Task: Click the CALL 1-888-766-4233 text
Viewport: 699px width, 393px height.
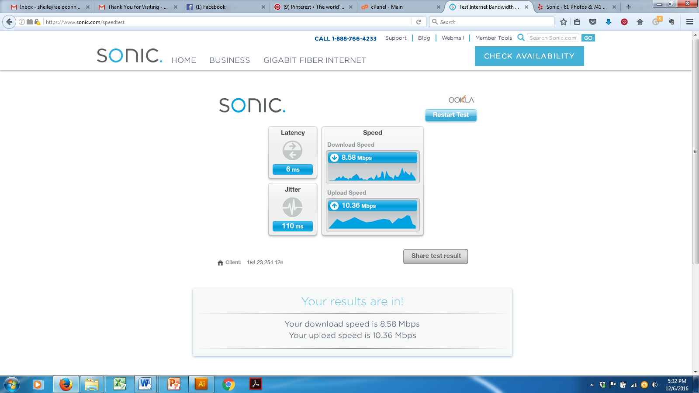Action: [345, 38]
